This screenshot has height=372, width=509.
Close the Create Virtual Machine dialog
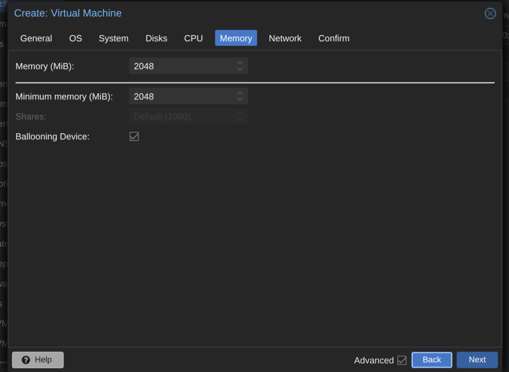(x=490, y=13)
